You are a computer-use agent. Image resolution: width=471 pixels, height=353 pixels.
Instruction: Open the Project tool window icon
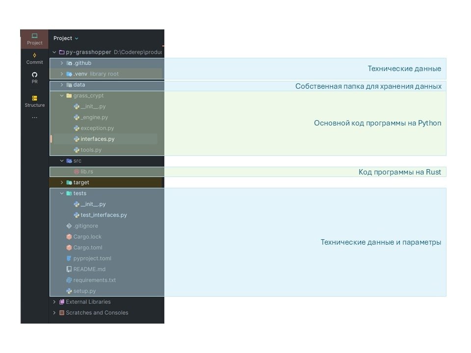click(x=34, y=36)
